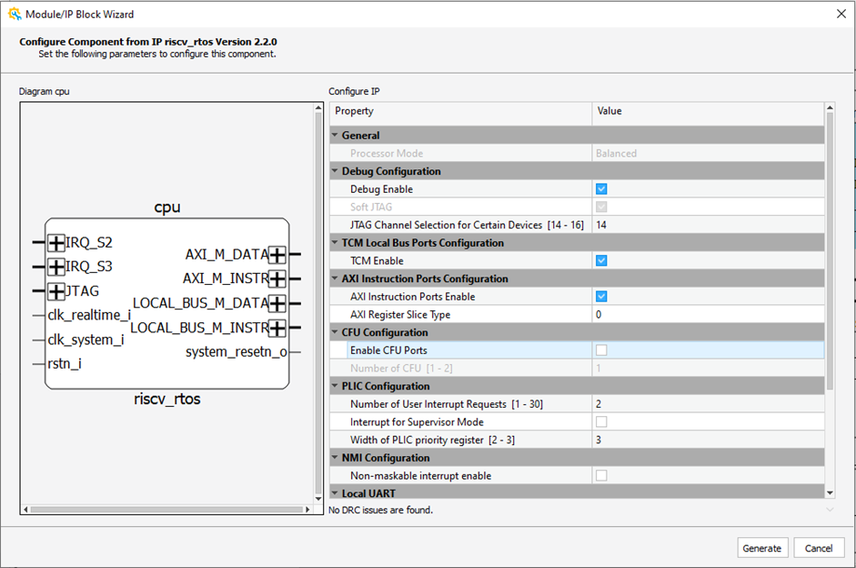Click the diagram horizontal scrollbar thumb
856x568 pixels.
(166, 510)
